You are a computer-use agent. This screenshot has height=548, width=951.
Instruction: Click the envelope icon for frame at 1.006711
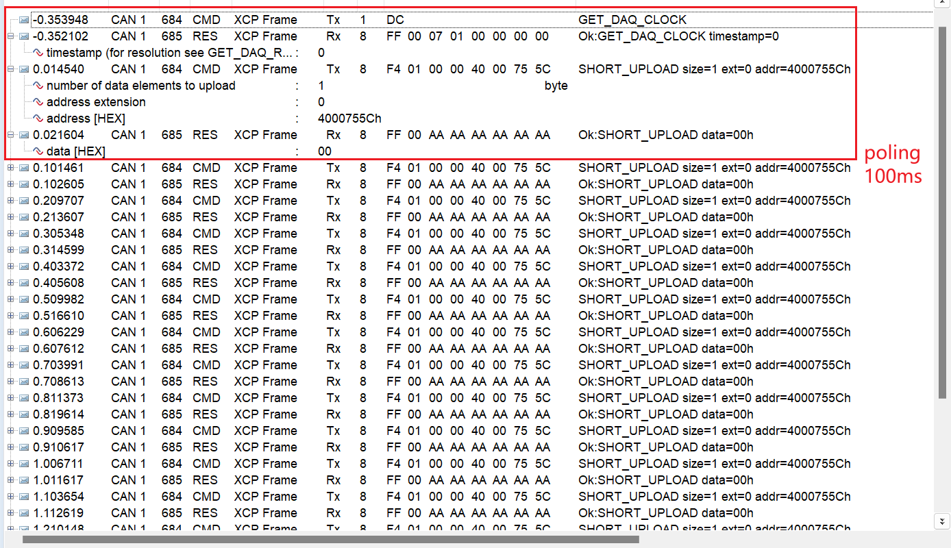click(24, 464)
